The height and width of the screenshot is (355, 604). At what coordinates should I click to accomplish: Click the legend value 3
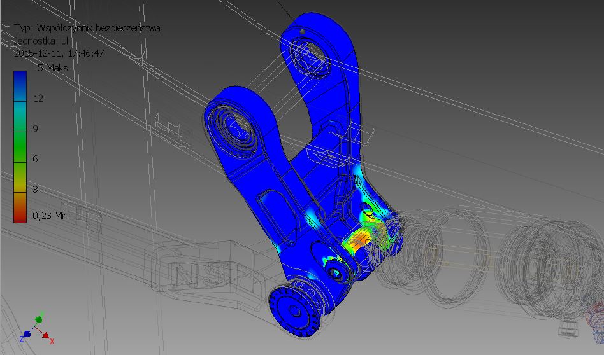(36, 189)
